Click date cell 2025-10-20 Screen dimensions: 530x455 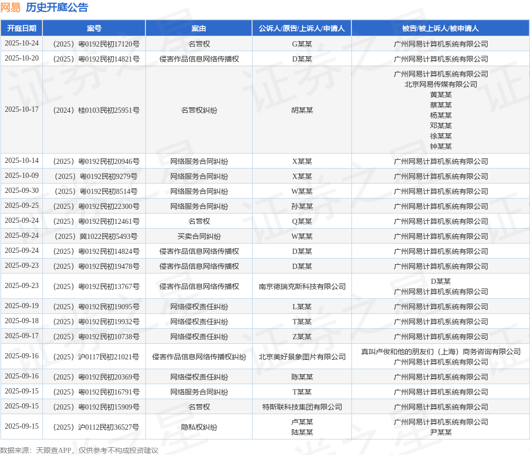(x=22, y=58)
